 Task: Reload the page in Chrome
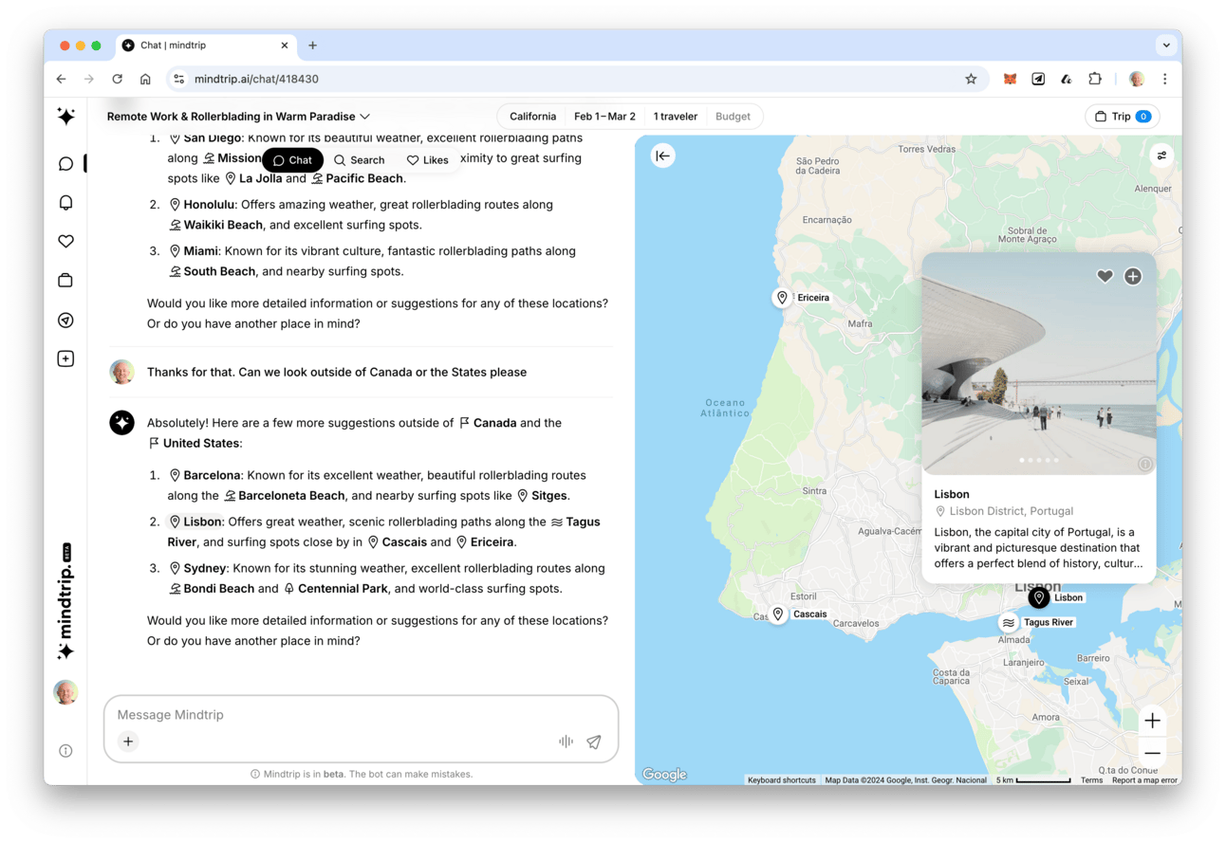(x=117, y=79)
